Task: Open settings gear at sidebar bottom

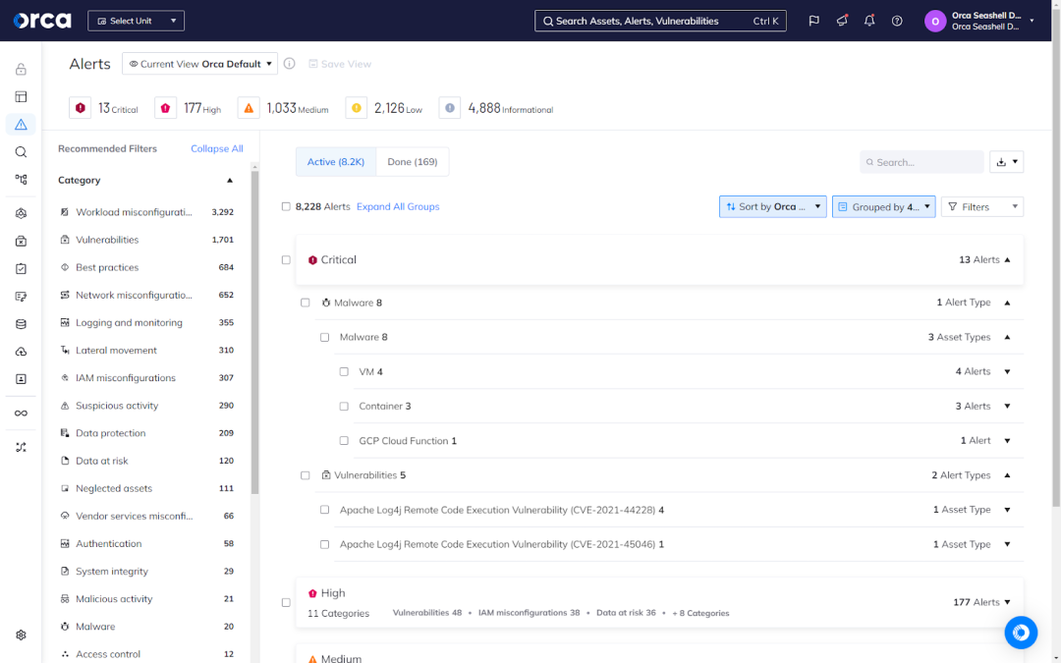Action: click(21, 635)
